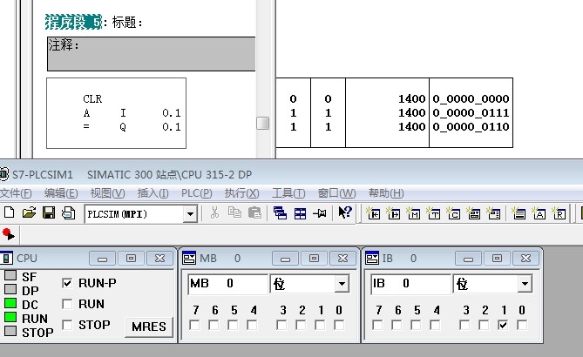The image size is (583, 357).
Task: Click the record/playback red dot icon
Action: (8, 234)
